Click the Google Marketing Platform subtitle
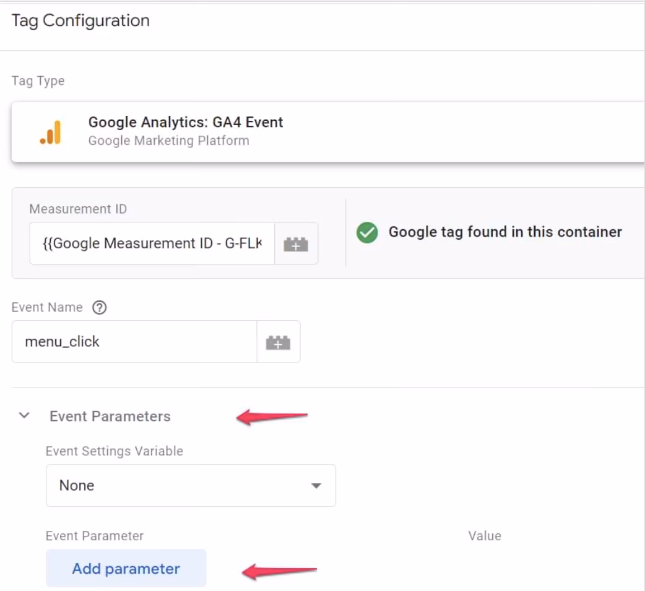Image resolution: width=645 pixels, height=591 pixels. coord(168,141)
